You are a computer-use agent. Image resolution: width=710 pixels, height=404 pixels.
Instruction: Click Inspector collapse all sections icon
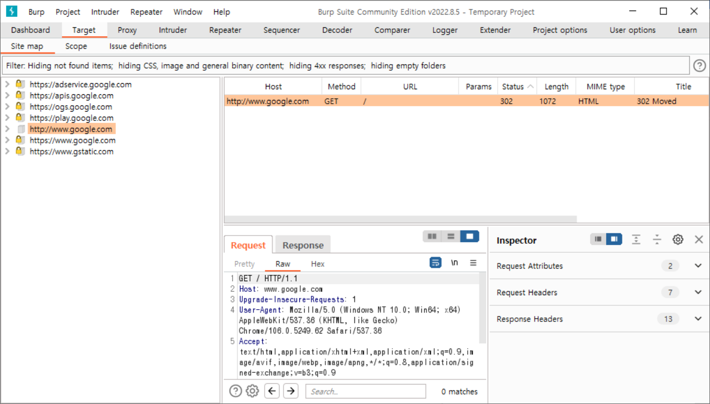coord(657,239)
